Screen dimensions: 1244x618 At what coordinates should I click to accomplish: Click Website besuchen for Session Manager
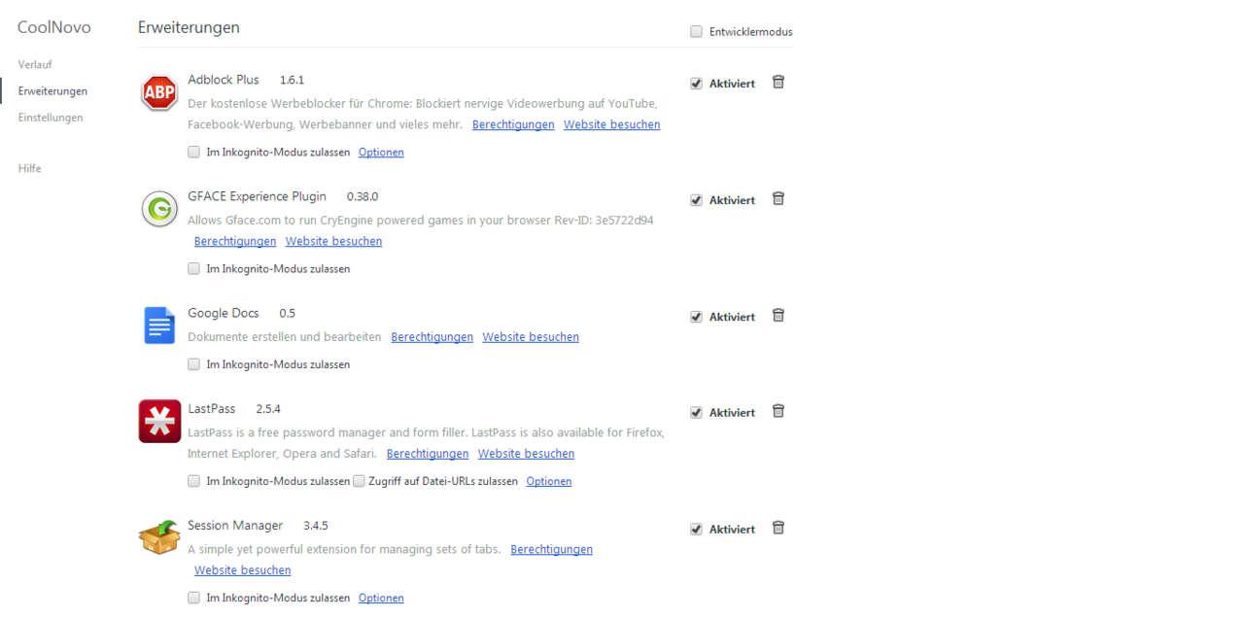pos(243,571)
